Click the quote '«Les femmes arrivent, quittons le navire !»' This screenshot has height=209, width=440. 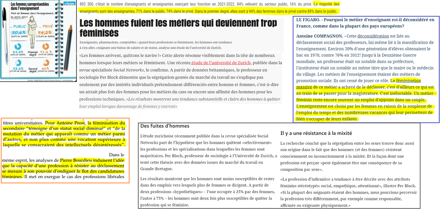[120, 55]
